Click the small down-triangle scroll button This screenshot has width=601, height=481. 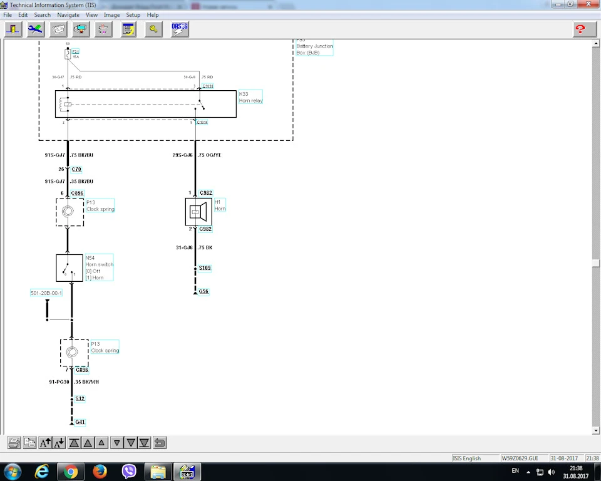pos(117,443)
